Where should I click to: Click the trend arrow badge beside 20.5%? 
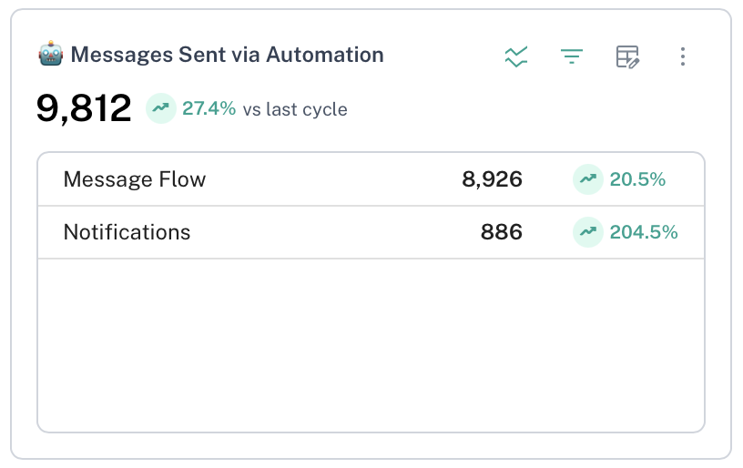click(588, 179)
